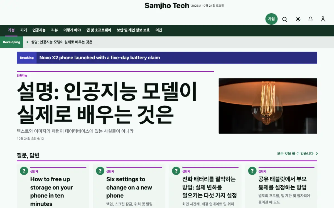Viewport: 334px width, 208px height.
Task: Click 설명자 tag on free up storage card
Action: click(x=34, y=172)
